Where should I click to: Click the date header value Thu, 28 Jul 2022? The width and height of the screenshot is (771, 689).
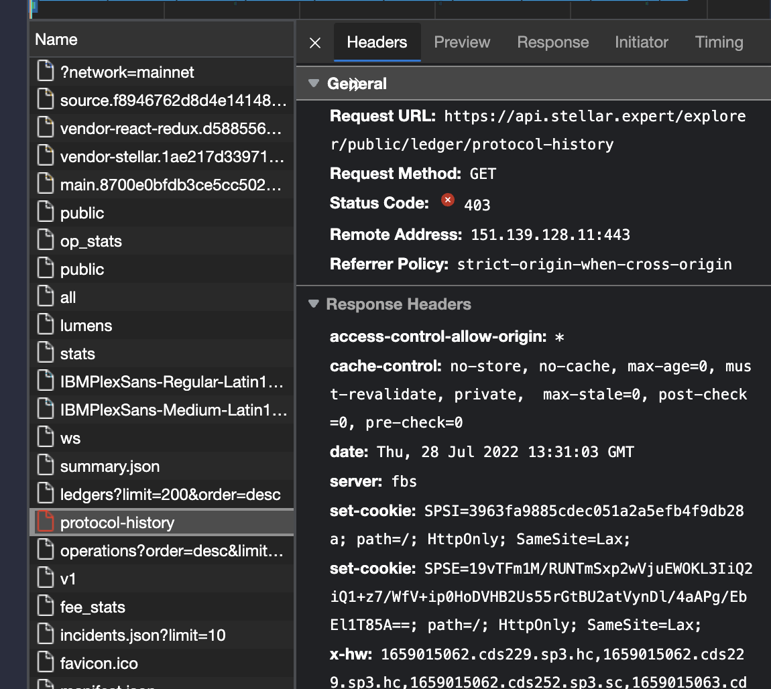(x=505, y=452)
